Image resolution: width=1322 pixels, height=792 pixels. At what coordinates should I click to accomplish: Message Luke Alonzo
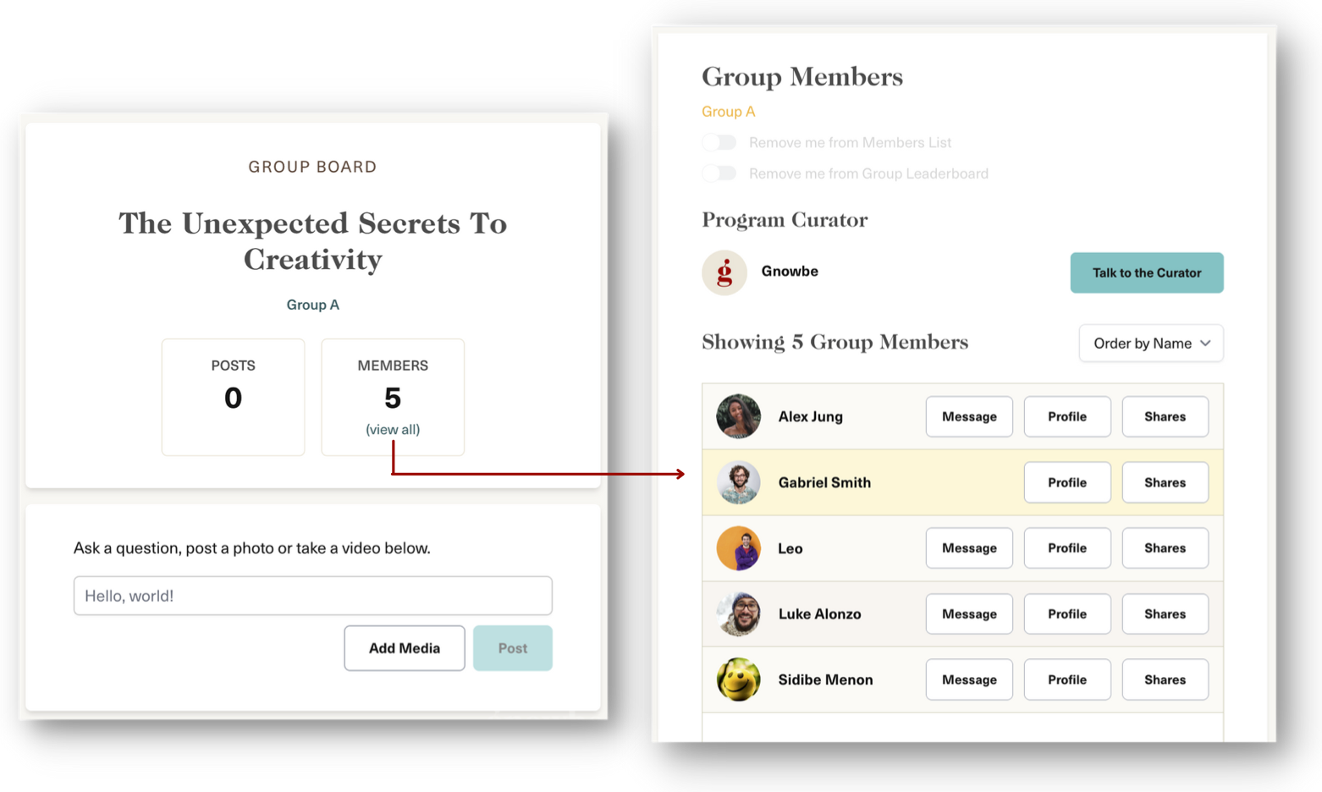tap(969, 613)
